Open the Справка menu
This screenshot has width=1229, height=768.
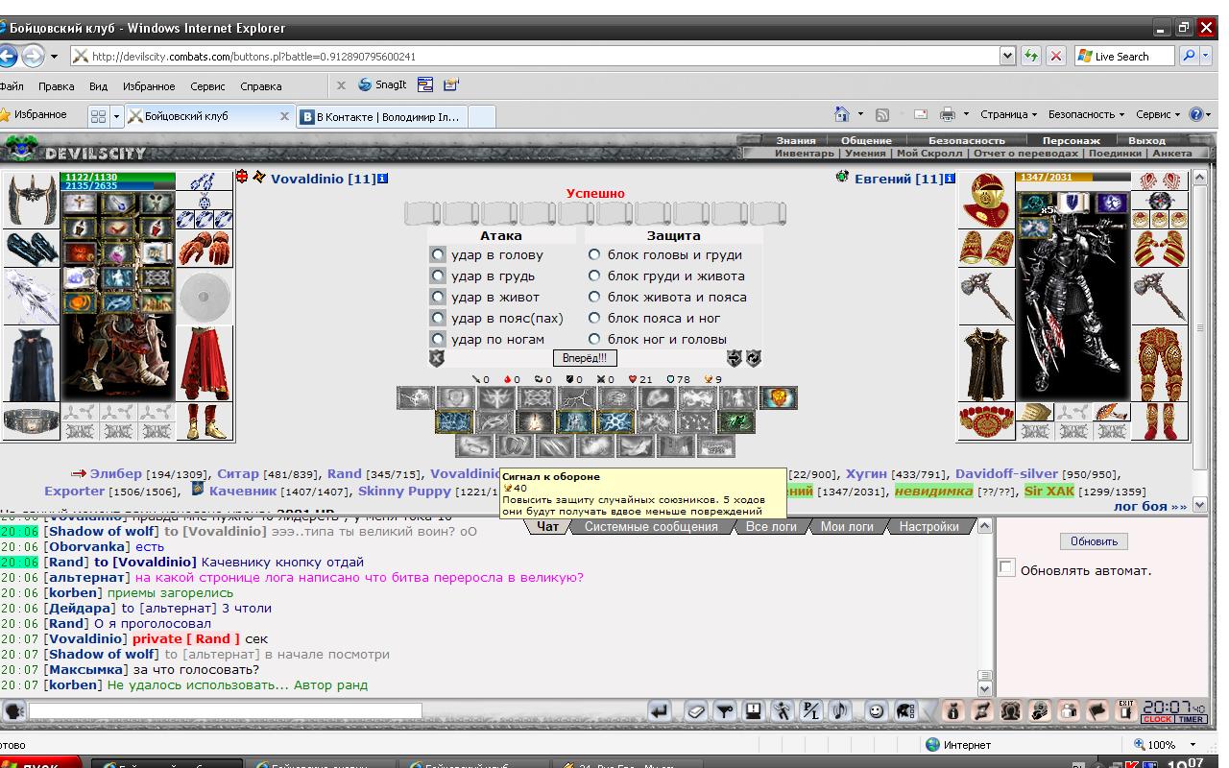(x=261, y=86)
